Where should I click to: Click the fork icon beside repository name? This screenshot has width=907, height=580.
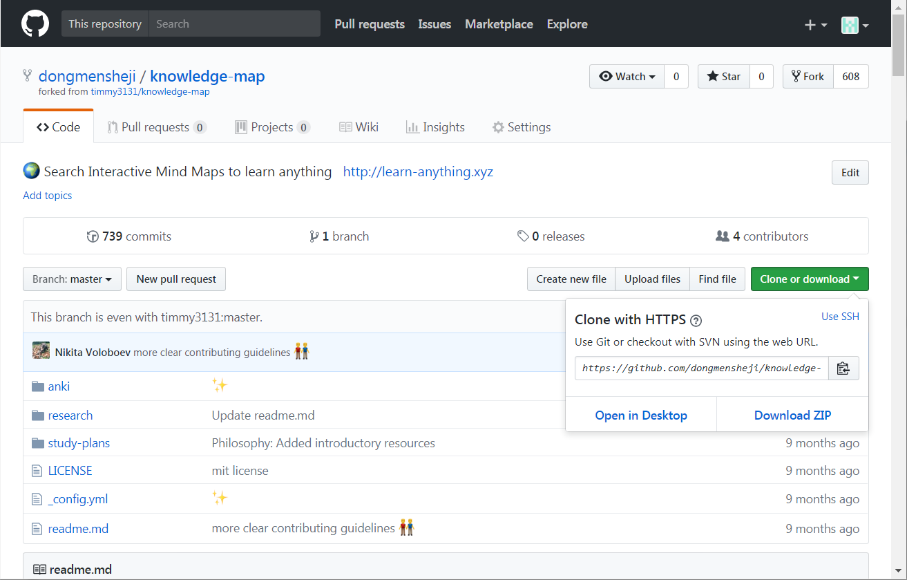[28, 75]
